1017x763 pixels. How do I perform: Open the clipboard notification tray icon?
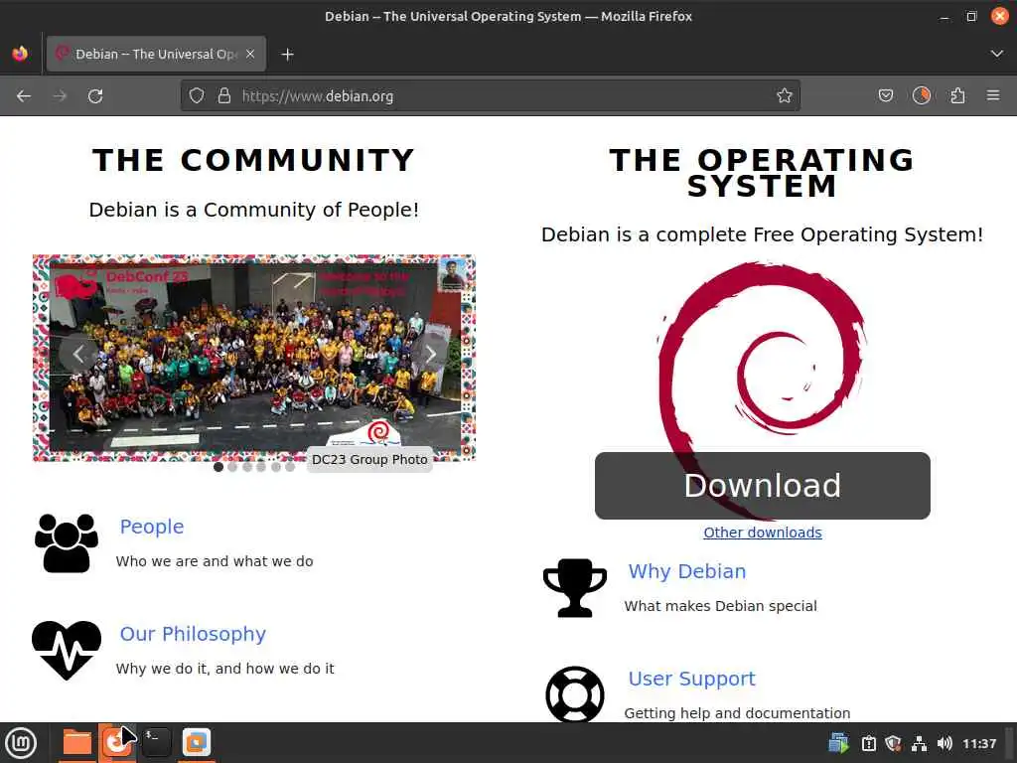[x=868, y=743]
